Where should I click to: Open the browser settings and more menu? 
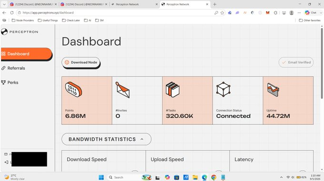[299, 13]
